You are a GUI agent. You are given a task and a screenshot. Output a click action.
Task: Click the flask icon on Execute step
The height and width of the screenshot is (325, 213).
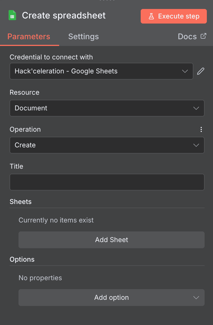coord(151,16)
